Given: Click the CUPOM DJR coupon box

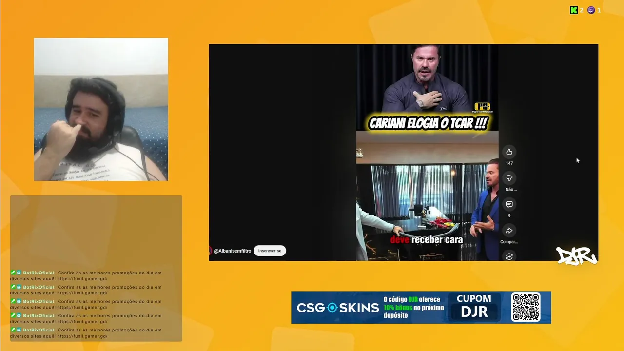Looking at the screenshot, I should point(474,307).
